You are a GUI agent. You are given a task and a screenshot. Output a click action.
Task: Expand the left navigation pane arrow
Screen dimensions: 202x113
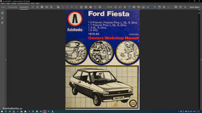coord(6,60)
